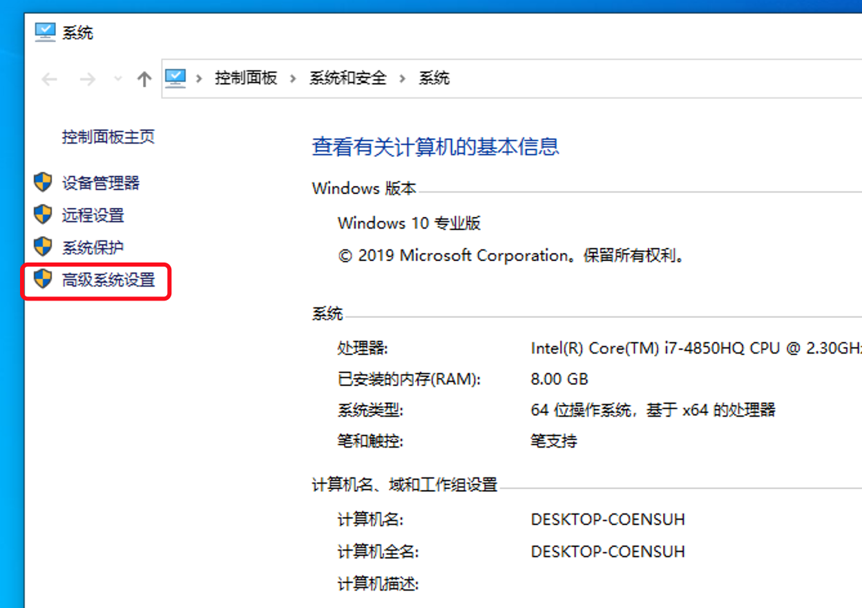Viewport: 862px width, 608px height.
Task: Open 高级系统设置 link
Action: coord(108,280)
